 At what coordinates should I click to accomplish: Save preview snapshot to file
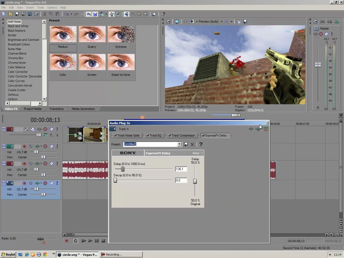(245, 21)
